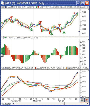90x106 pixels.
Task: Click the red crosshair plus button
Action: (x=87, y=100)
